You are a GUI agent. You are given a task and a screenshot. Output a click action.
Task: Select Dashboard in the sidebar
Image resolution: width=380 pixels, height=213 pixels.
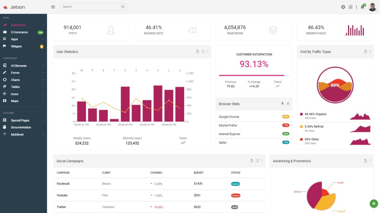(x=18, y=25)
